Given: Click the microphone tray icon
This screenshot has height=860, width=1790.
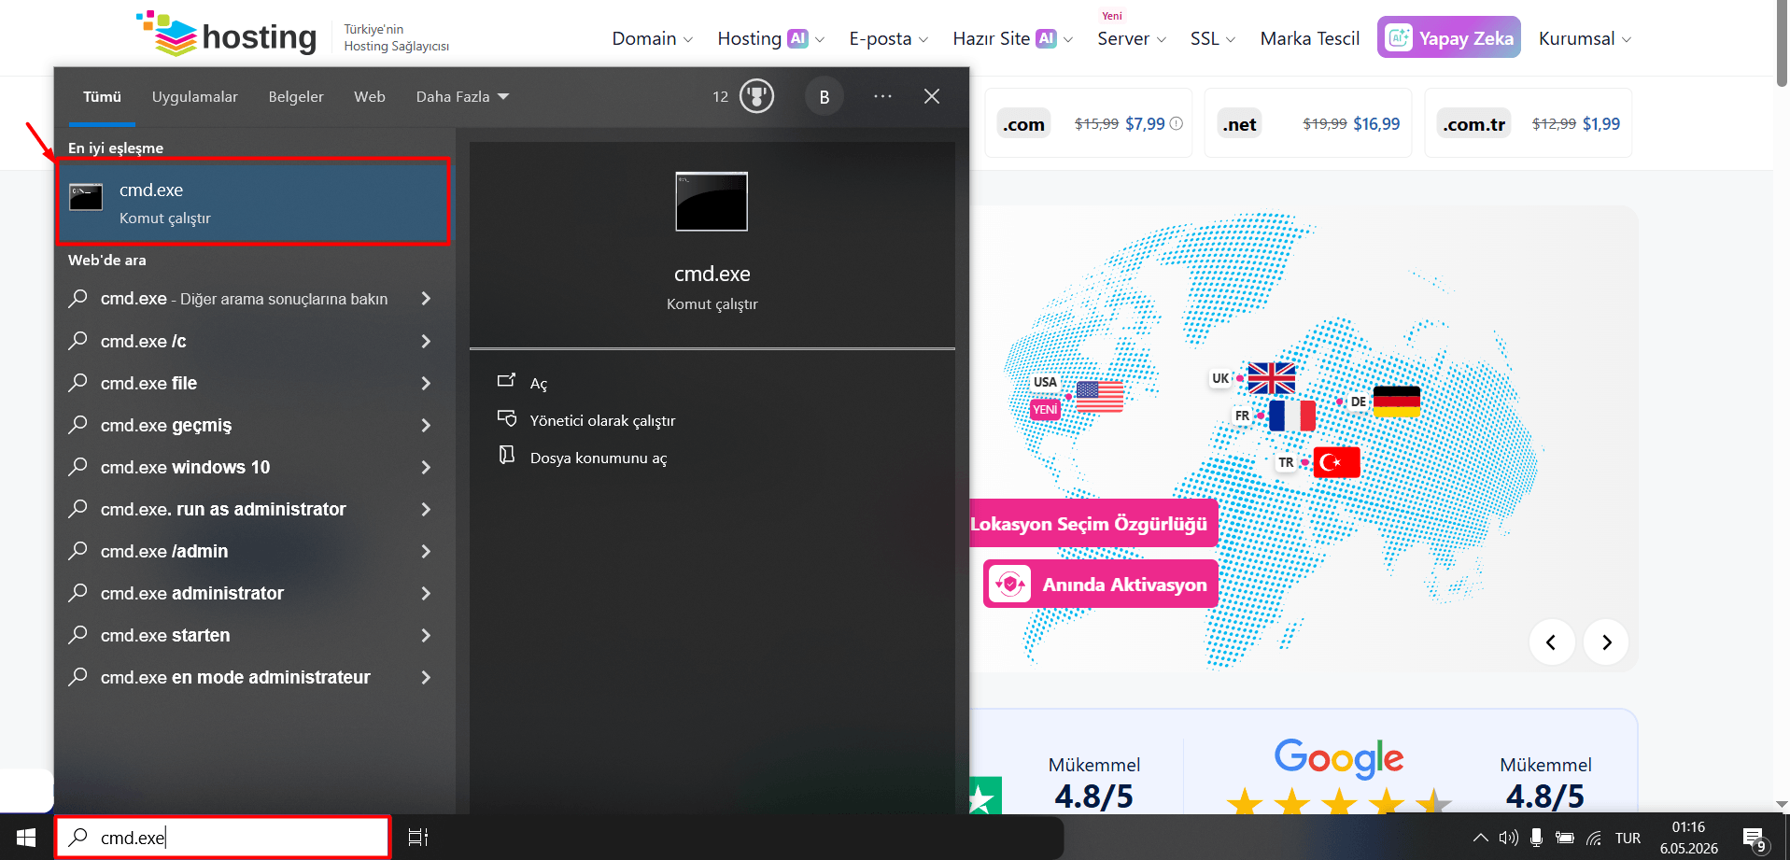Looking at the screenshot, I should pos(1536,838).
